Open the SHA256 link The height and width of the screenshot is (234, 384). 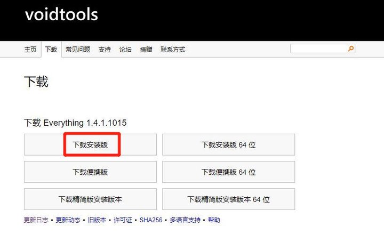click(x=151, y=220)
